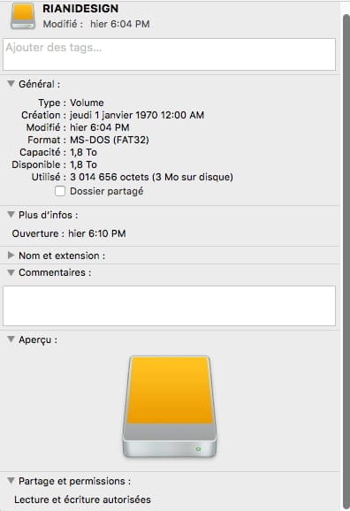Collapse the Plus d'infos section
Screen dimensions: 350x511
point(11,215)
